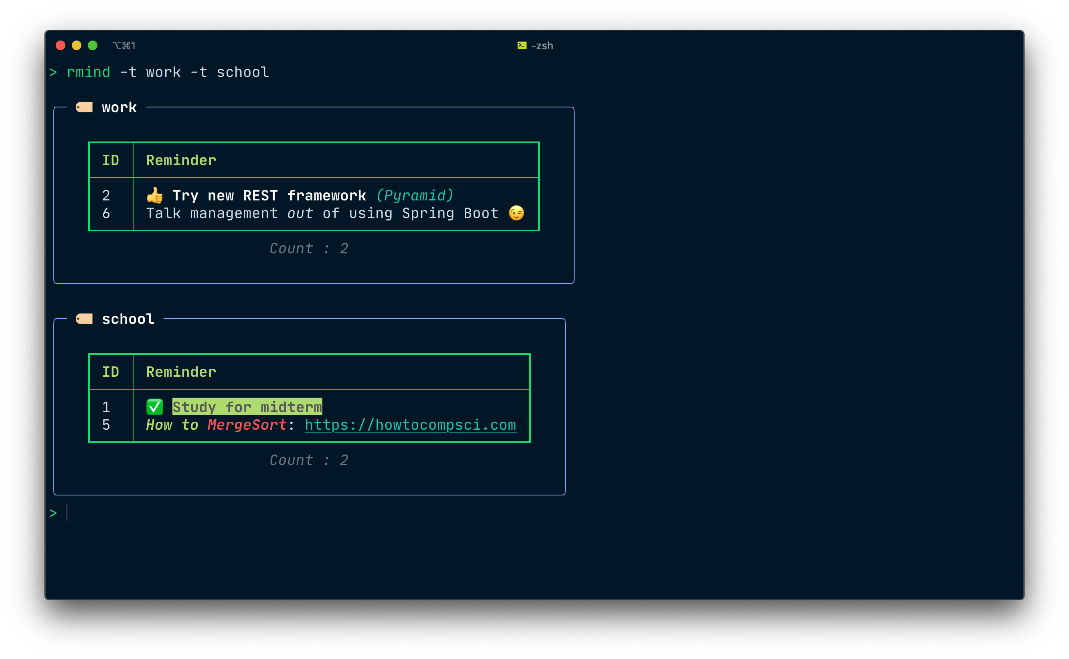This screenshot has height=659, width=1069.
Task: Click the yellow minimize window button
Action: pyautogui.click(x=77, y=45)
